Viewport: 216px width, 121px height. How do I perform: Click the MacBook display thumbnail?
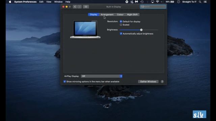pos(85,29)
